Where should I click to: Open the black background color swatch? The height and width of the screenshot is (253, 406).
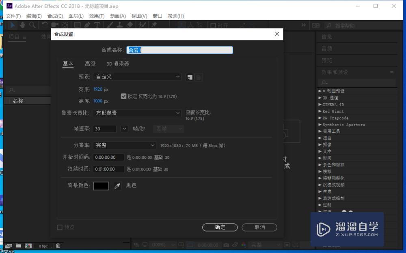[101, 186]
